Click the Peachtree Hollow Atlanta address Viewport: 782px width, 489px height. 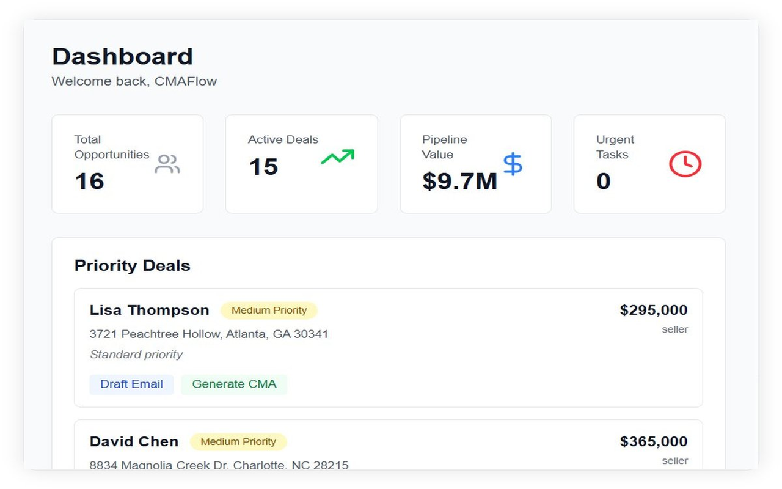pos(209,334)
